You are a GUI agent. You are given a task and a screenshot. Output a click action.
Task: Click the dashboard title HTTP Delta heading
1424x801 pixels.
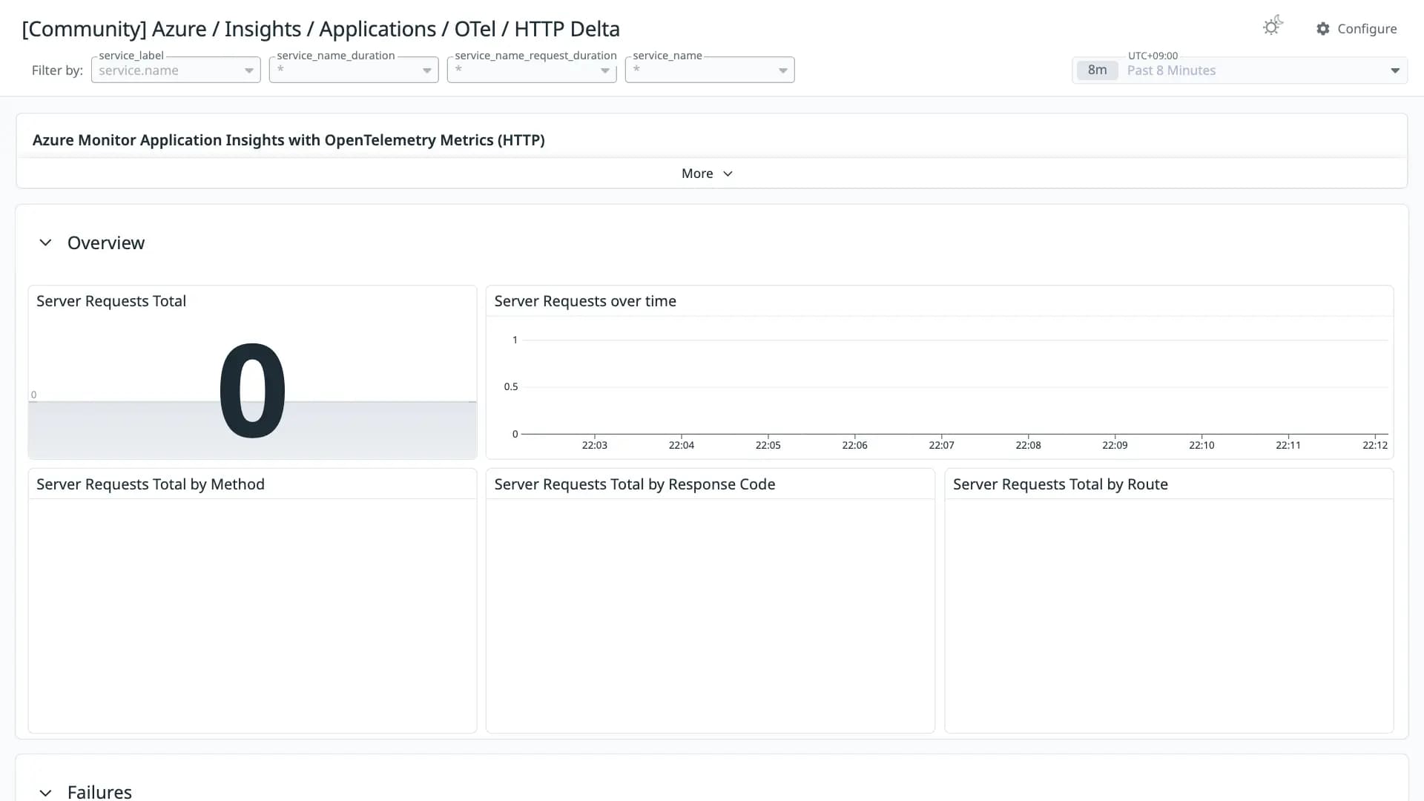pos(320,29)
